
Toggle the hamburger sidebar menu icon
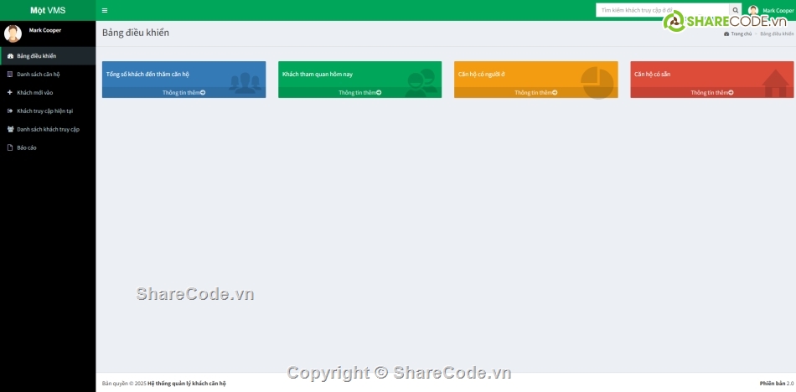[x=105, y=10]
